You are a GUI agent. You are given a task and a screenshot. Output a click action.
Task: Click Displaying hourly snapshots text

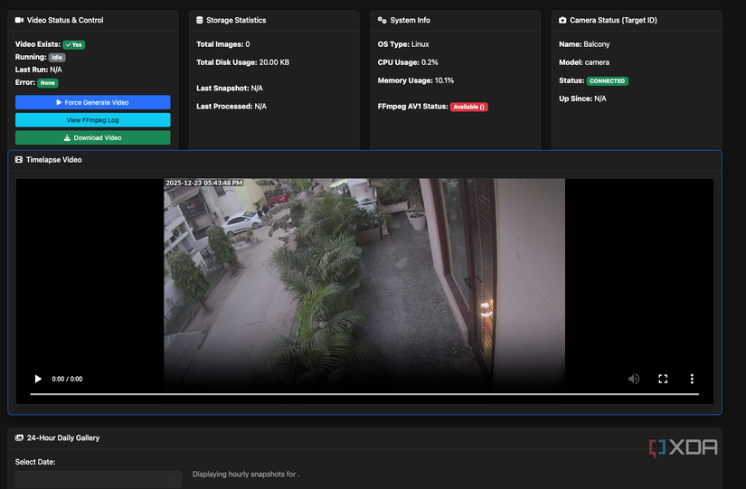coord(246,475)
